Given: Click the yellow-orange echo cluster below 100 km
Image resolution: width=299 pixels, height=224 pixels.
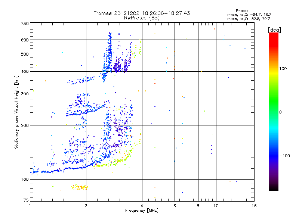Looking at the screenshot, I should (x=80, y=187).
